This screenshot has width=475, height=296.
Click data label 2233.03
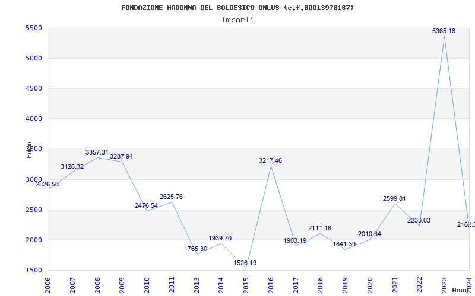click(x=419, y=220)
